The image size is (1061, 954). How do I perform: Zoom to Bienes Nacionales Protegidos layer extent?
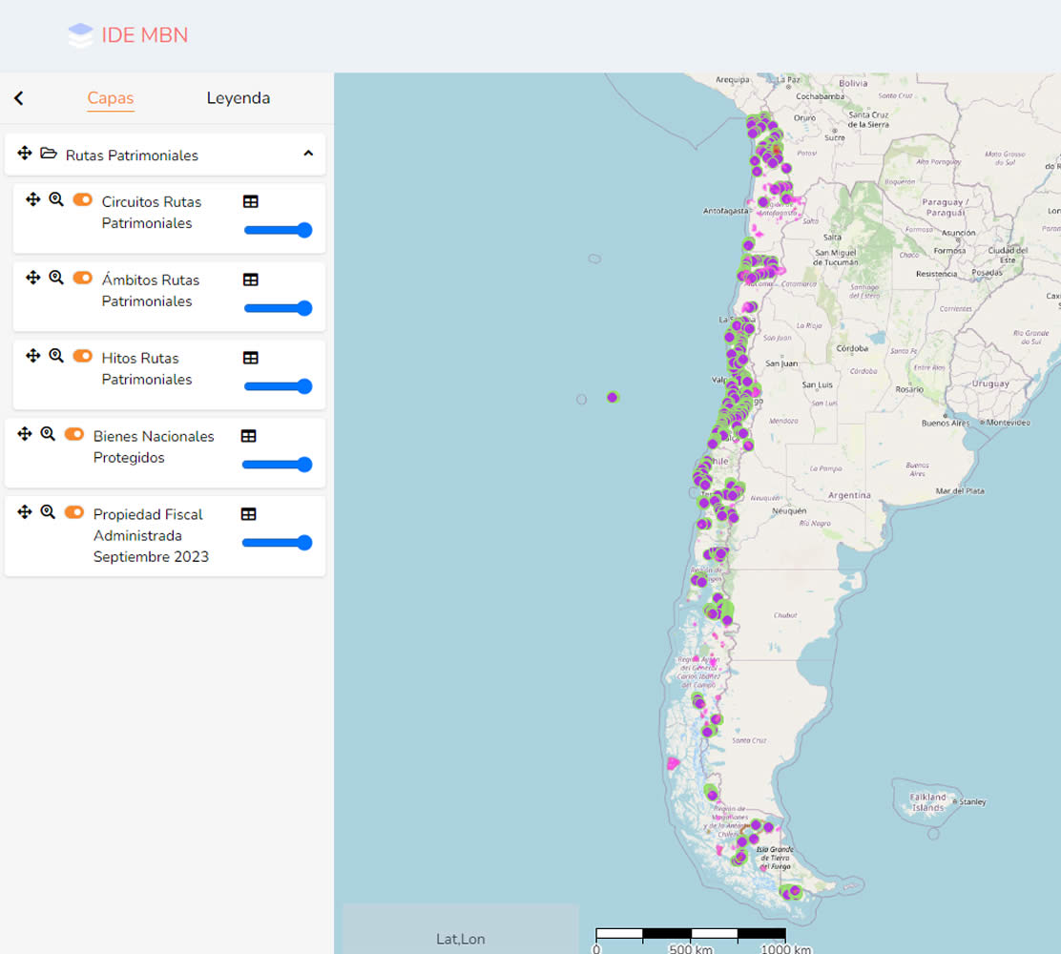tap(48, 433)
